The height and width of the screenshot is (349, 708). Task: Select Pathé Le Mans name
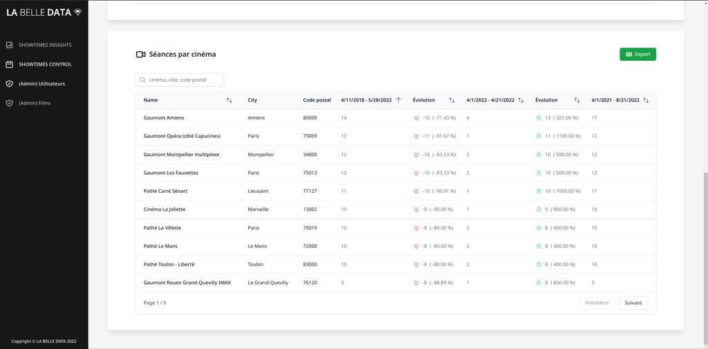tap(160, 246)
